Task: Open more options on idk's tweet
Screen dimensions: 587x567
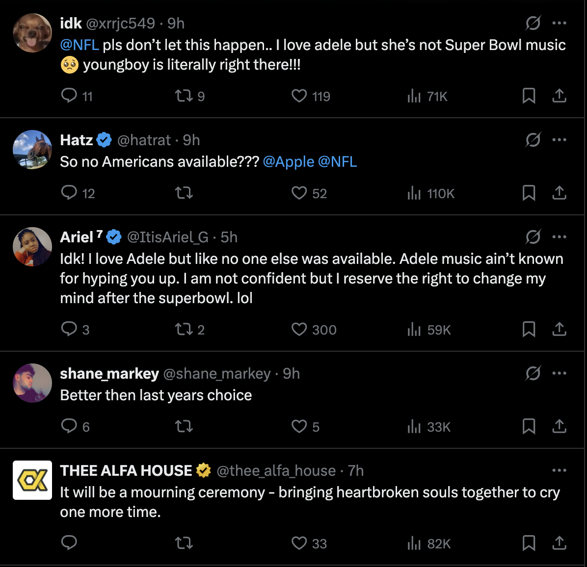Action: 559,23
